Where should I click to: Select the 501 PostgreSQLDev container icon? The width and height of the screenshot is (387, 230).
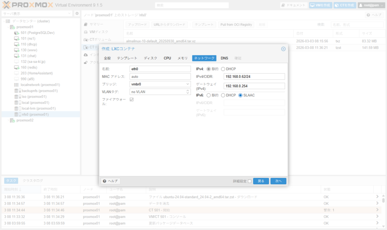pos(17,33)
